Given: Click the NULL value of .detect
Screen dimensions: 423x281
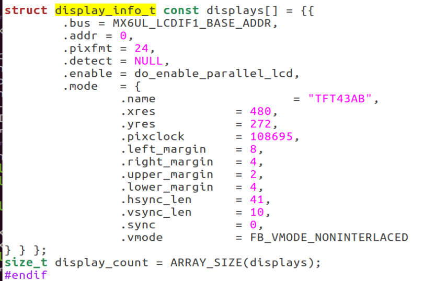Looking at the screenshot, I should tap(148, 61).
